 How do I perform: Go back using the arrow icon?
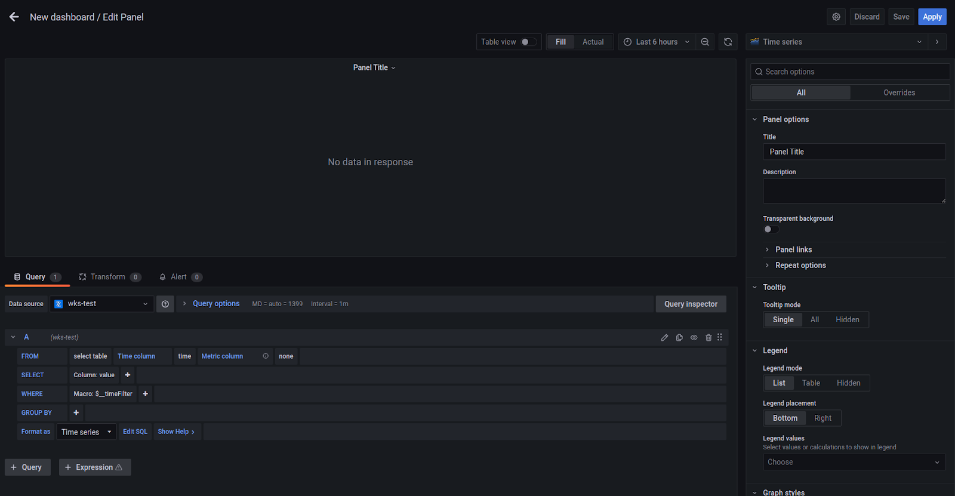(14, 17)
